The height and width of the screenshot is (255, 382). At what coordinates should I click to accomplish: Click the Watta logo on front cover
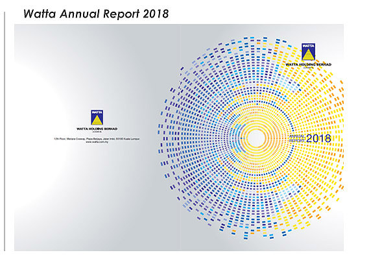pyautogui.click(x=308, y=52)
